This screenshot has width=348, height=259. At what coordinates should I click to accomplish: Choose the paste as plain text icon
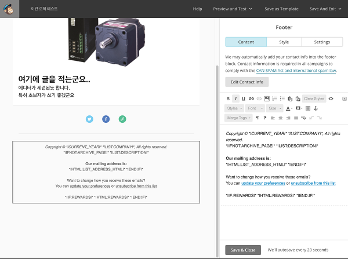pyautogui.click(x=290, y=99)
